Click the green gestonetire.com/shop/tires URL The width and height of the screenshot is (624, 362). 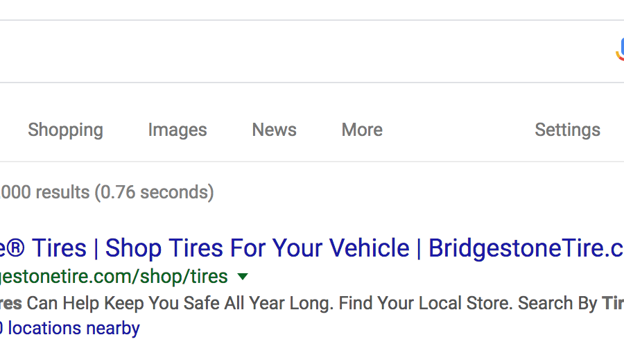114,277
